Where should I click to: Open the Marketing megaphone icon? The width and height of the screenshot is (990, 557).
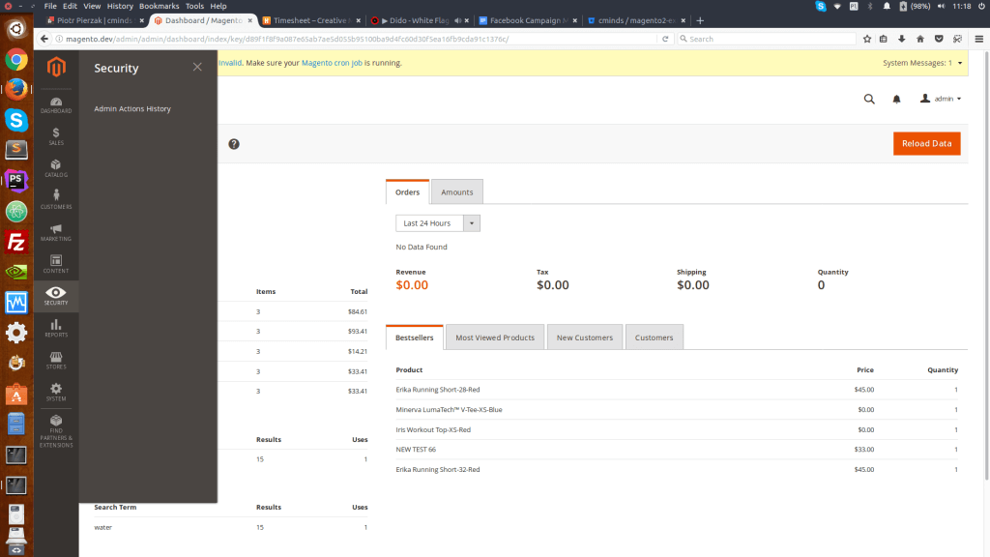56,231
